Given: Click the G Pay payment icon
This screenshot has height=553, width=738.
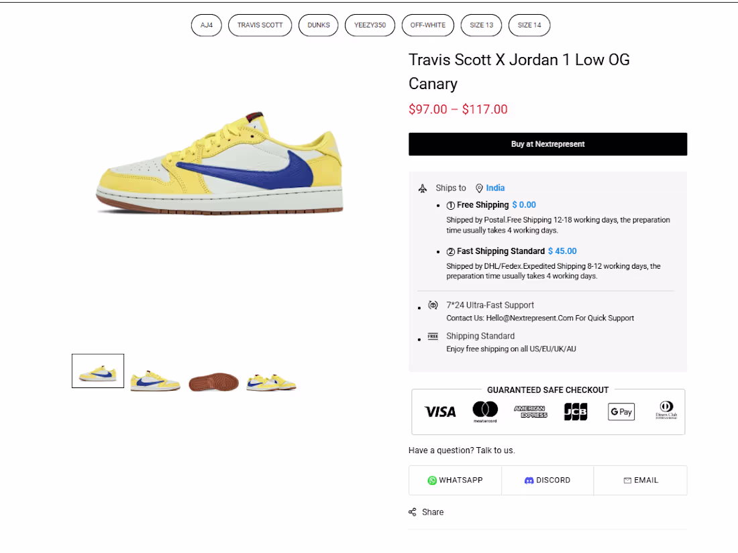Looking at the screenshot, I should tap(621, 412).
